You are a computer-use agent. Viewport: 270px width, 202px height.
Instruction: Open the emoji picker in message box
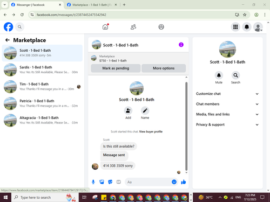pyautogui.click(x=174, y=182)
